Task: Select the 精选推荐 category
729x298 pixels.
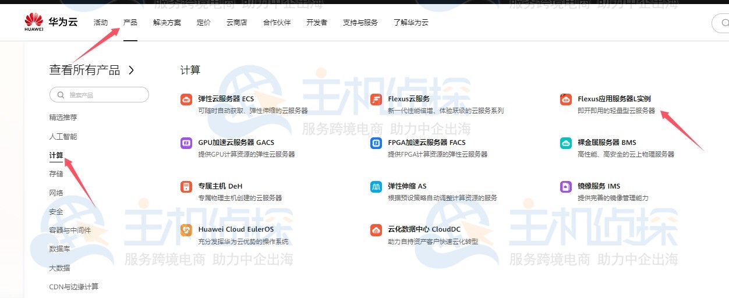Action: [x=63, y=118]
